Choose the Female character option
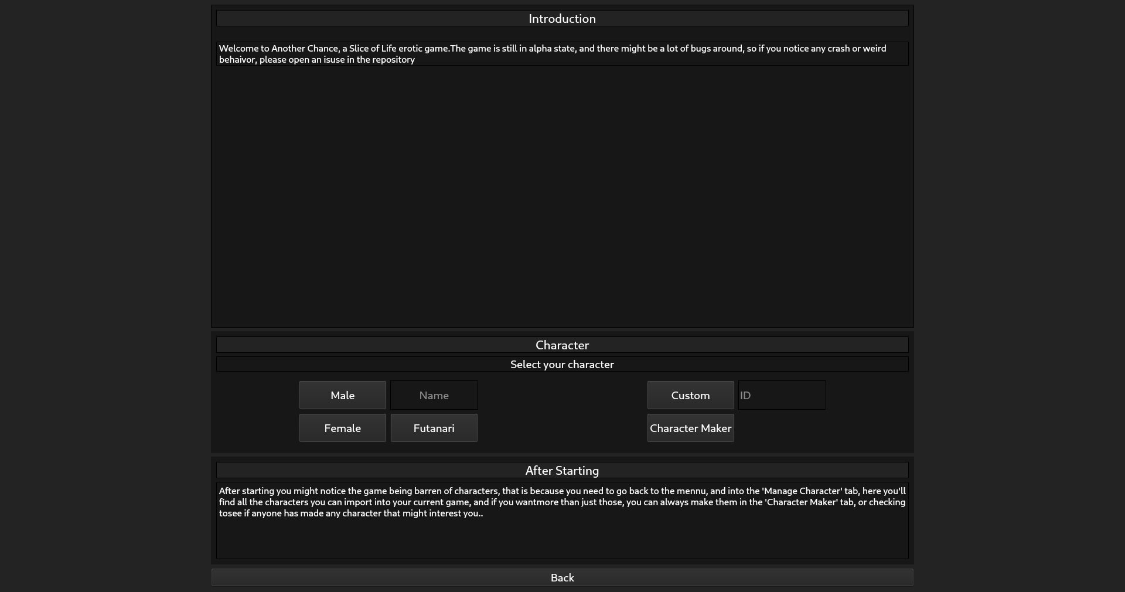 pyautogui.click(x=342, y=428)
